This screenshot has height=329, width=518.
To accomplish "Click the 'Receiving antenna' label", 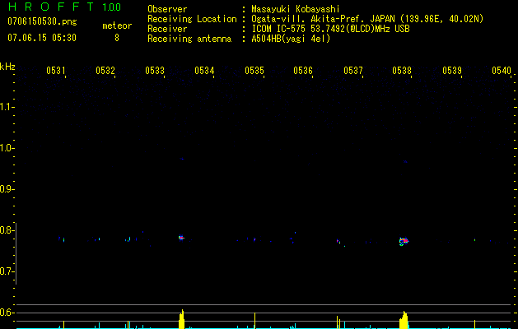I will 189,39.
